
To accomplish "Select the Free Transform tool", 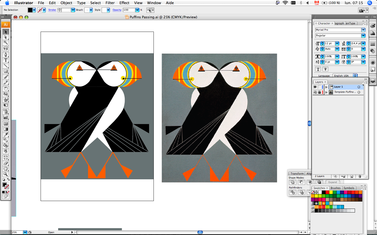I will (6, 105).
